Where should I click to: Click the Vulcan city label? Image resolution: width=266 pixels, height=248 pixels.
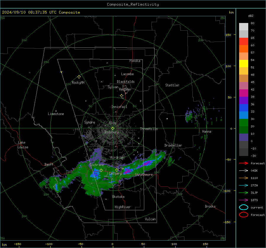coord(150,219)
